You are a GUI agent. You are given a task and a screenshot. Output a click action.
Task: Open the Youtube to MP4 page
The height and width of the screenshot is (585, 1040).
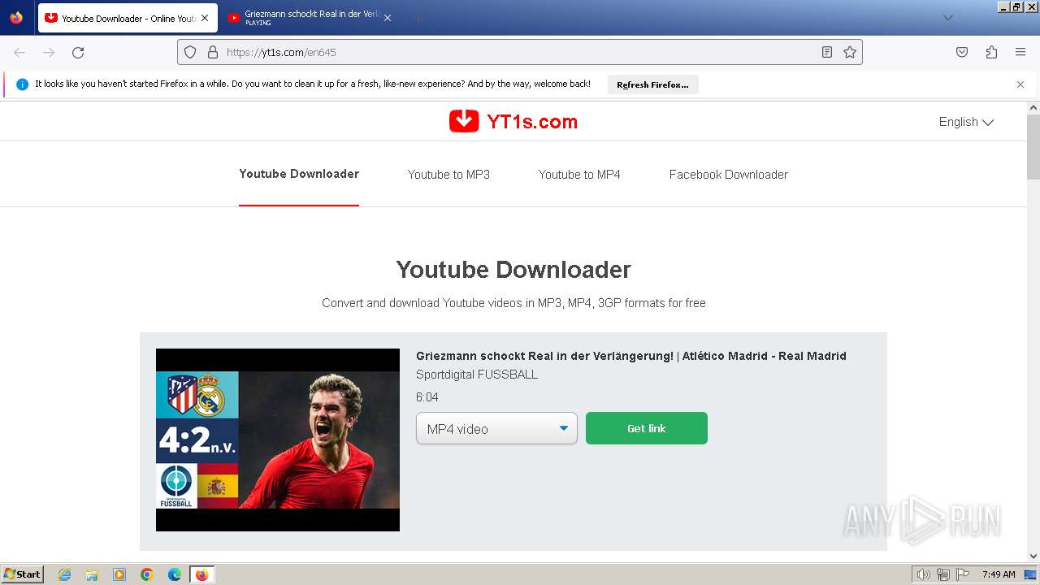point(579,175)
